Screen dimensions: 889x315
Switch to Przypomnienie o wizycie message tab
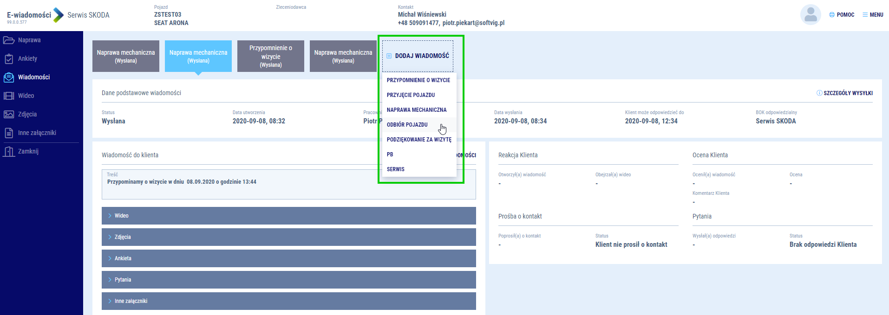pos(270,56)
